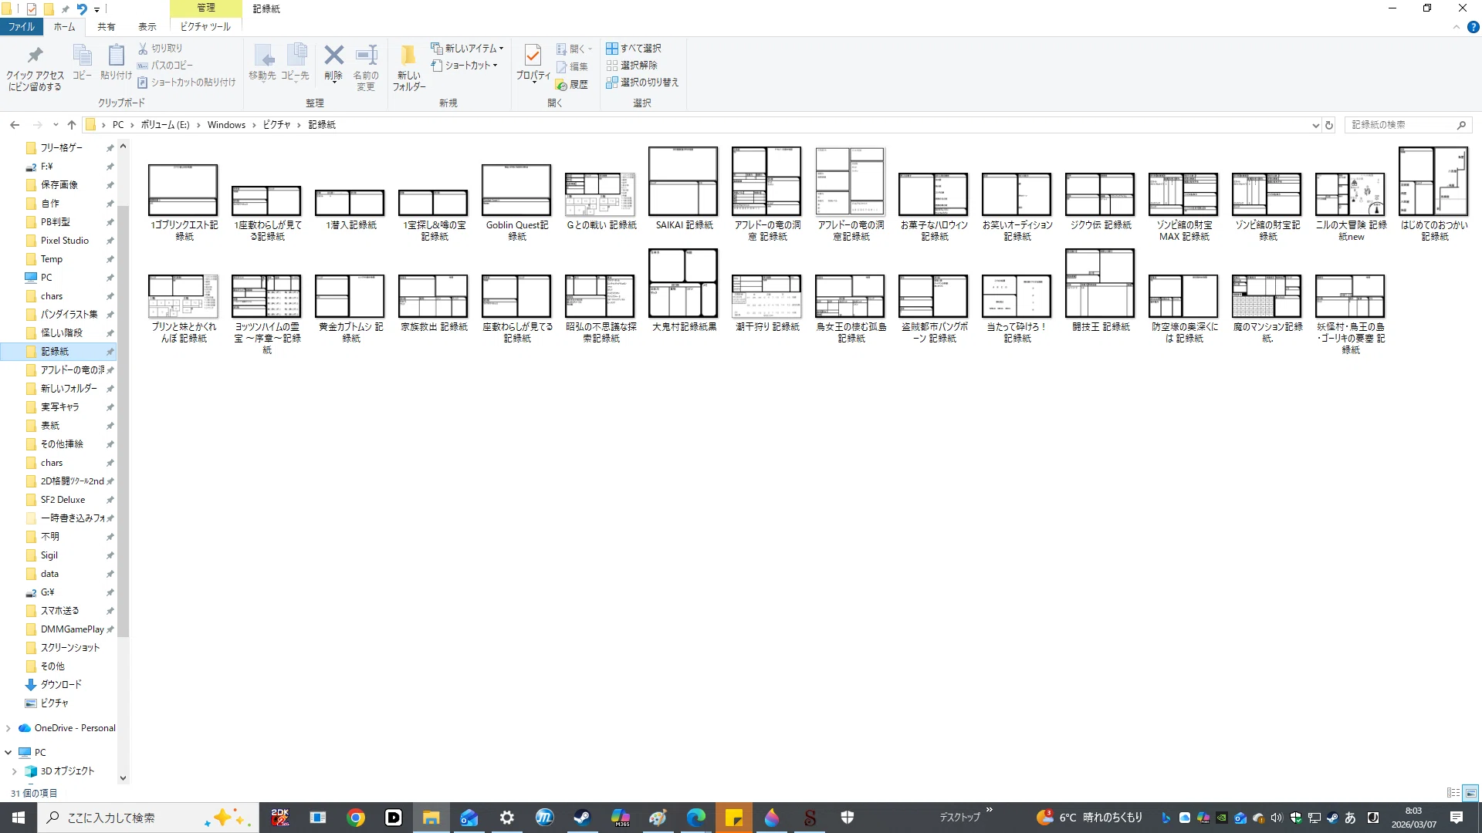Click Windows in the address breadcrumb
The height and width of the screenshot is (833, 1482).
[226, 124]
